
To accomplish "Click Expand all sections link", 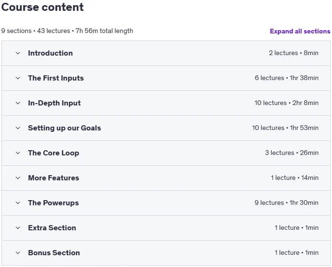I will (300, 31).
